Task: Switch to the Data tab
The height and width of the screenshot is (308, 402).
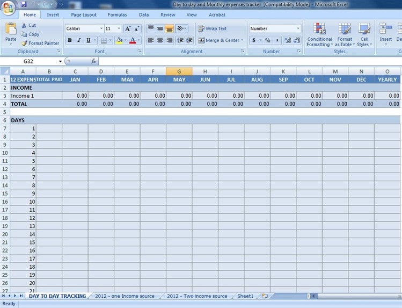Action: [144, 15]
